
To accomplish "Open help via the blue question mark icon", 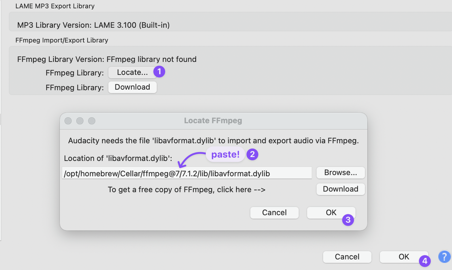I will point(444,257).
